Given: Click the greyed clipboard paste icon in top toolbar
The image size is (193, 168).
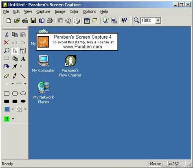Looking at the screenshot, I should (x=60, y=21).
